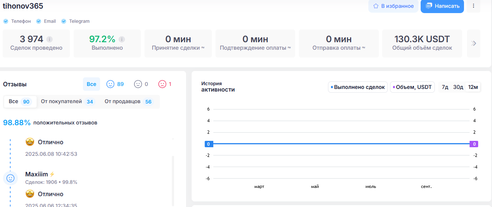492x207 pixels.
Task: Click the blue 0 marker on chart
Action: (x=209, y=144)
